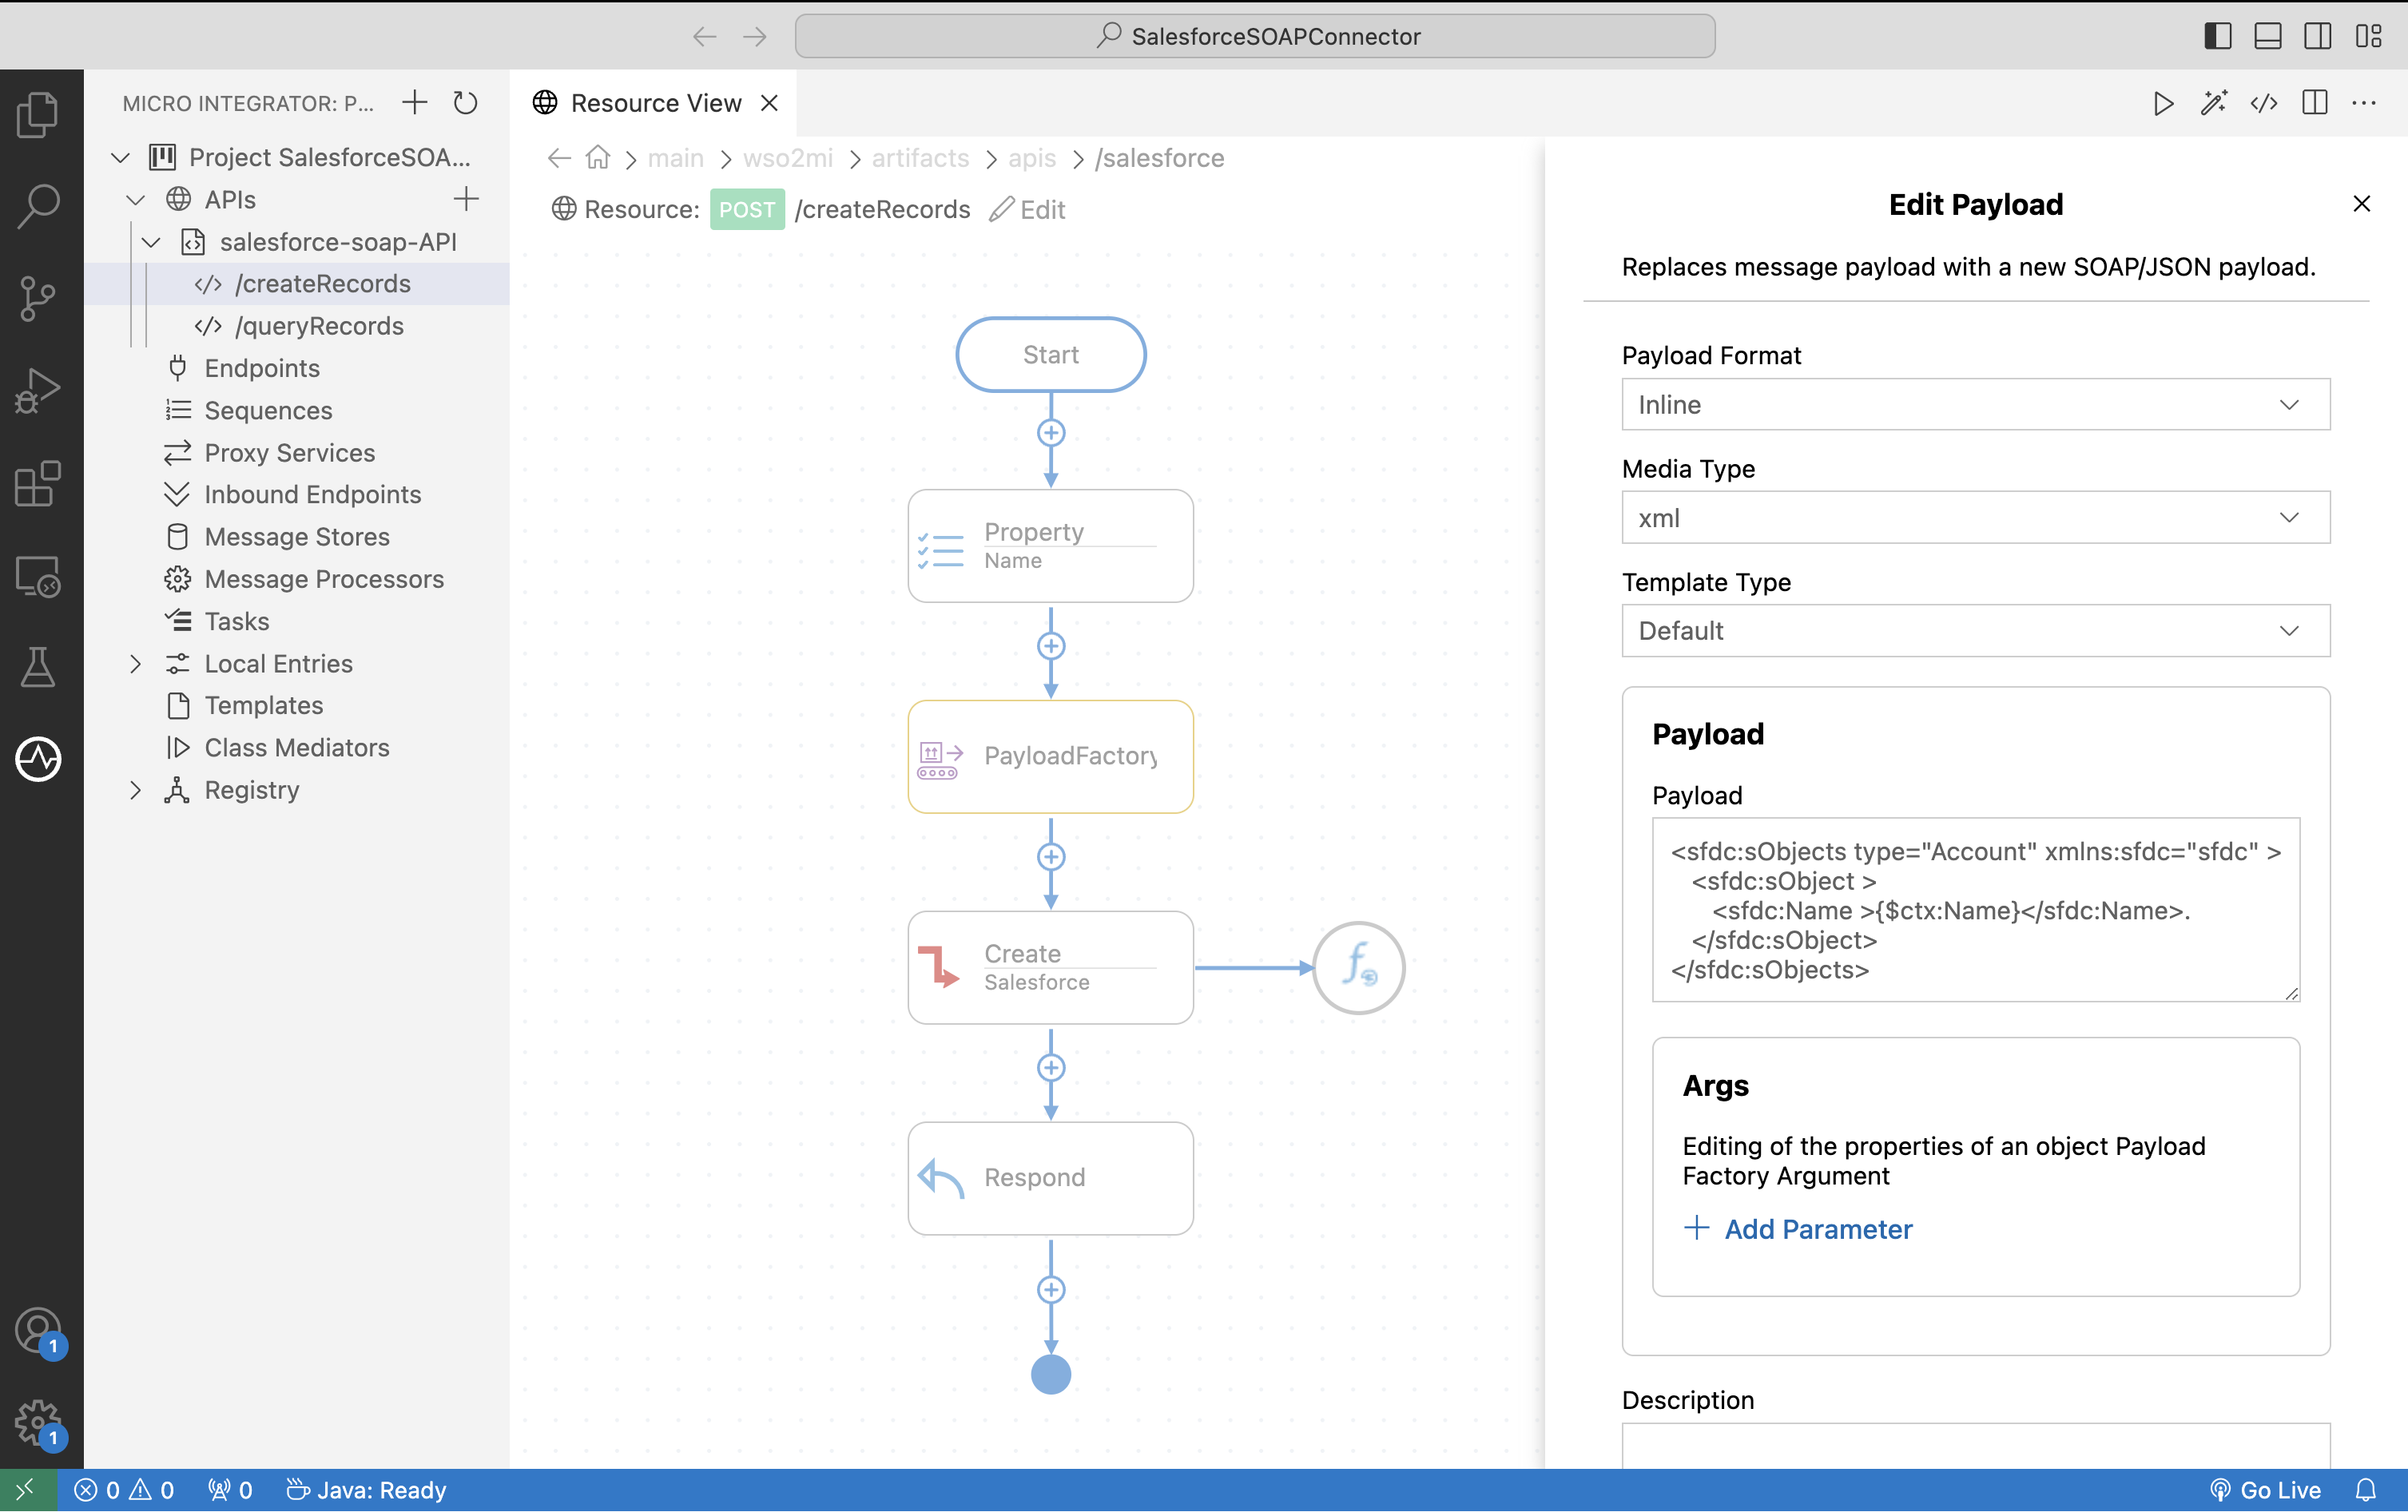
Task: Toggle the bottom panel layout icon
Action: click(2267, 36)
